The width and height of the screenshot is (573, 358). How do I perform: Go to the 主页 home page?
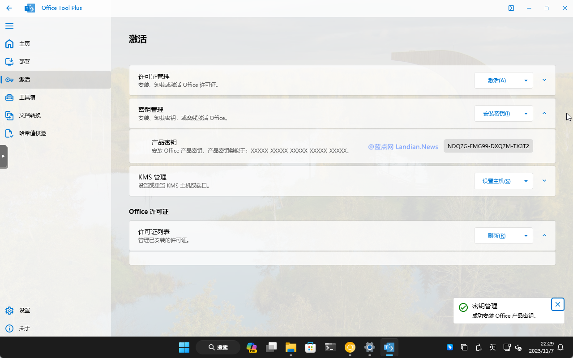[x=25, y=44]
